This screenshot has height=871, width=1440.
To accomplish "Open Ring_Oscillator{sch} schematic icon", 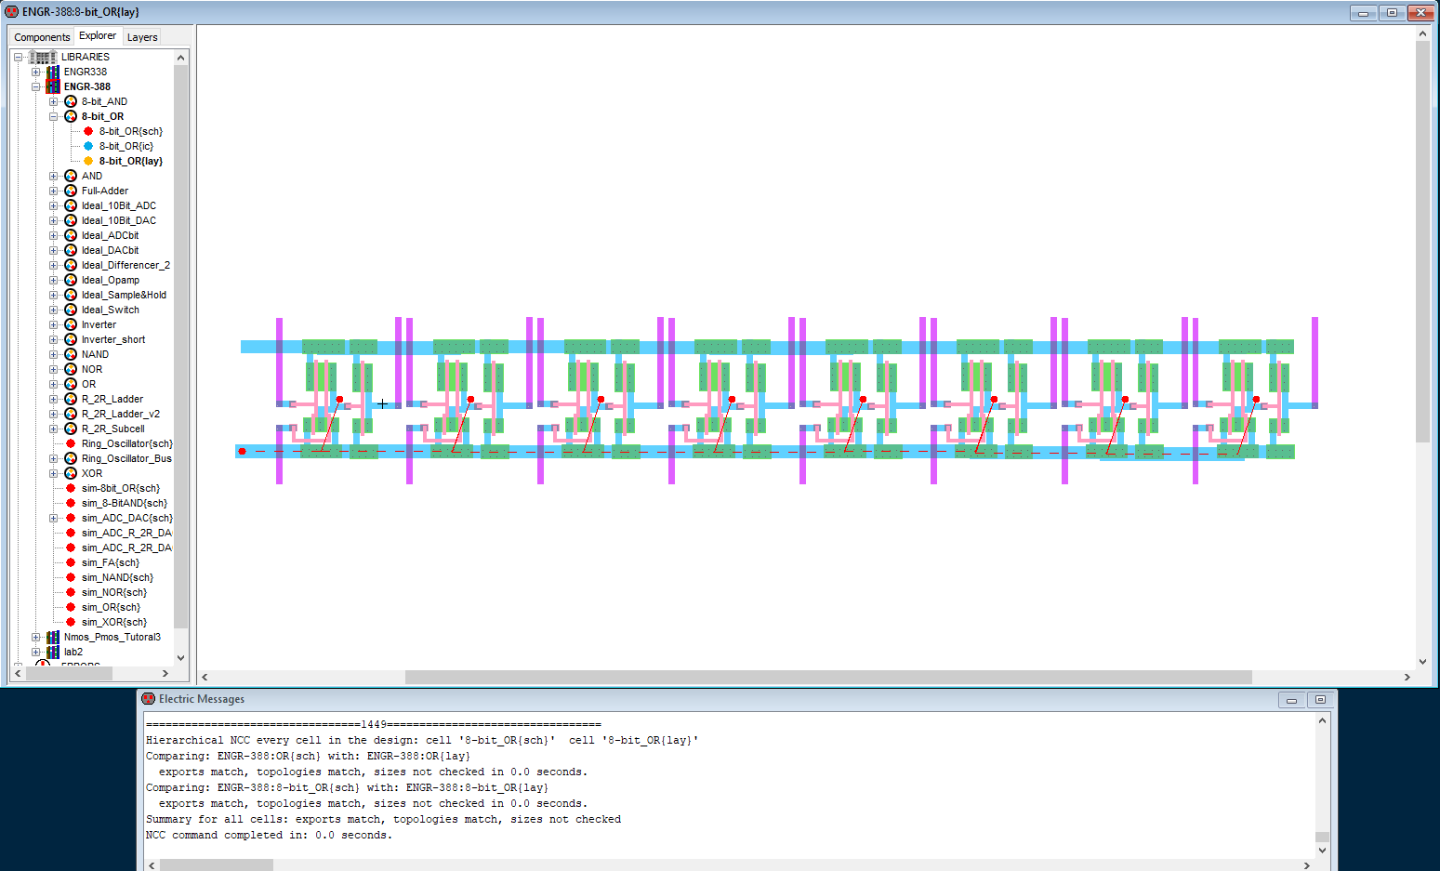I will (71, 443).
